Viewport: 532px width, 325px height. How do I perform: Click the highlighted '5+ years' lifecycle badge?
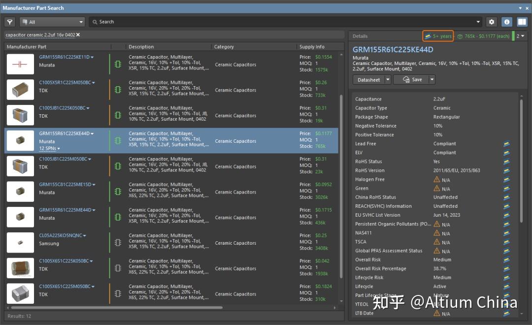tap(437, 36)
